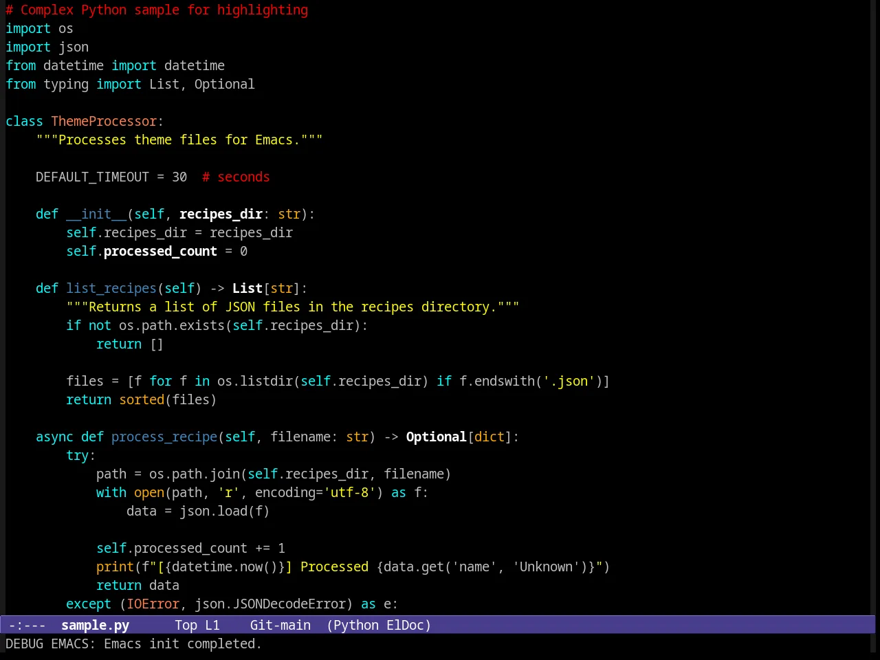
Task: Click the word 'Processed' inside the f-string
Action: tap(334, 566)
